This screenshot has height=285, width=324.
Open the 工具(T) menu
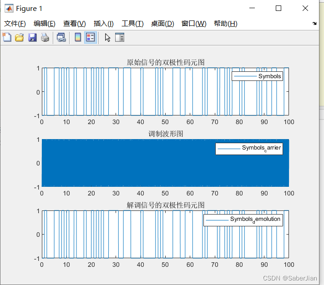click(x=132, y=24)
